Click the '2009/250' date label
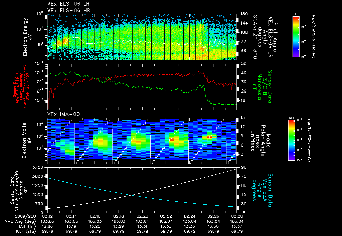 click(25, 216)
